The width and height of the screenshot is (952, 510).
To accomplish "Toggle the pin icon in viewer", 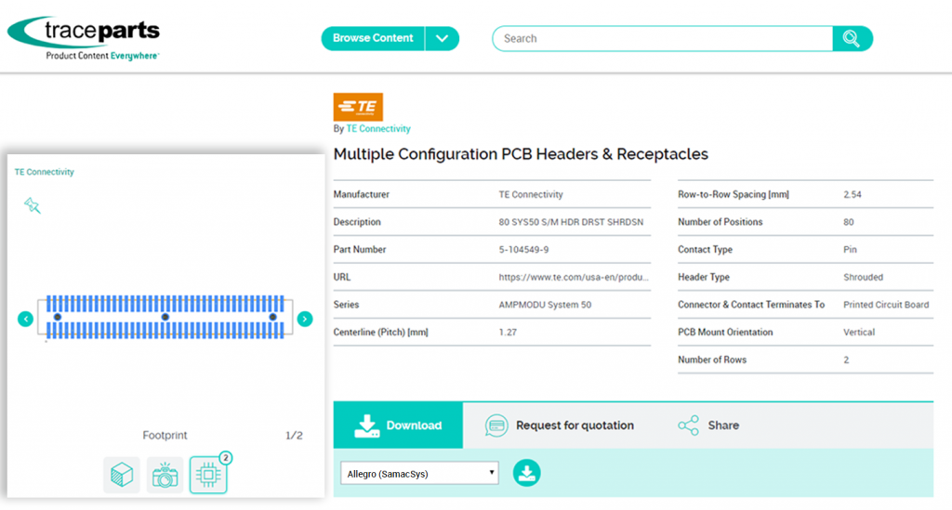I will (x=33, y=205).
